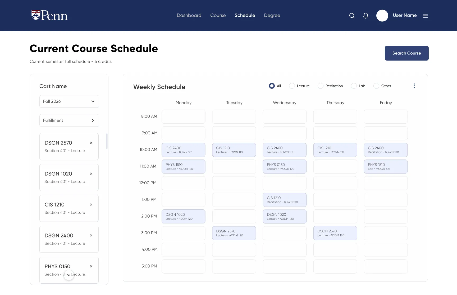This screenshot has width=457, height=295.
Task: Click the Tuesday column header
Action: tap(234, 102)
